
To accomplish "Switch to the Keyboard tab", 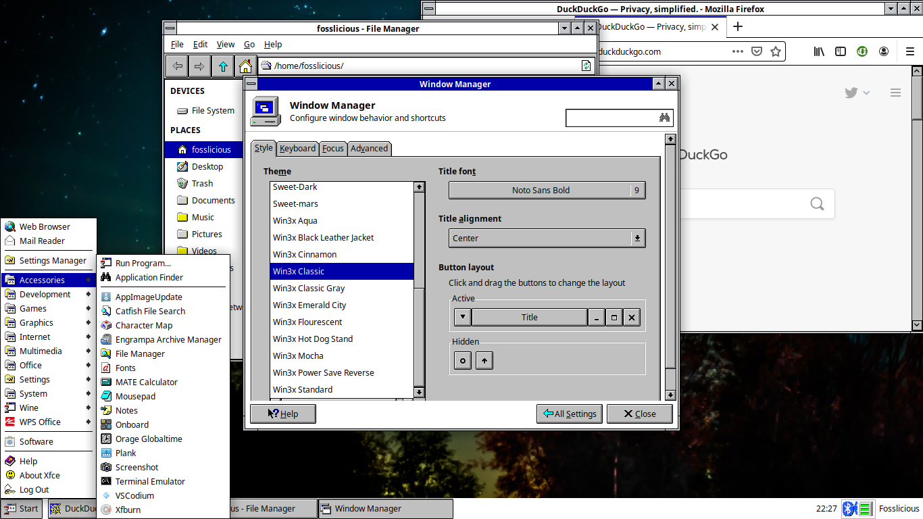I will (297, 149).
